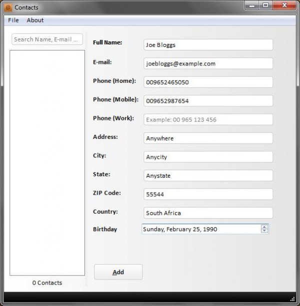Select the E-mail input field

point(208,63)
